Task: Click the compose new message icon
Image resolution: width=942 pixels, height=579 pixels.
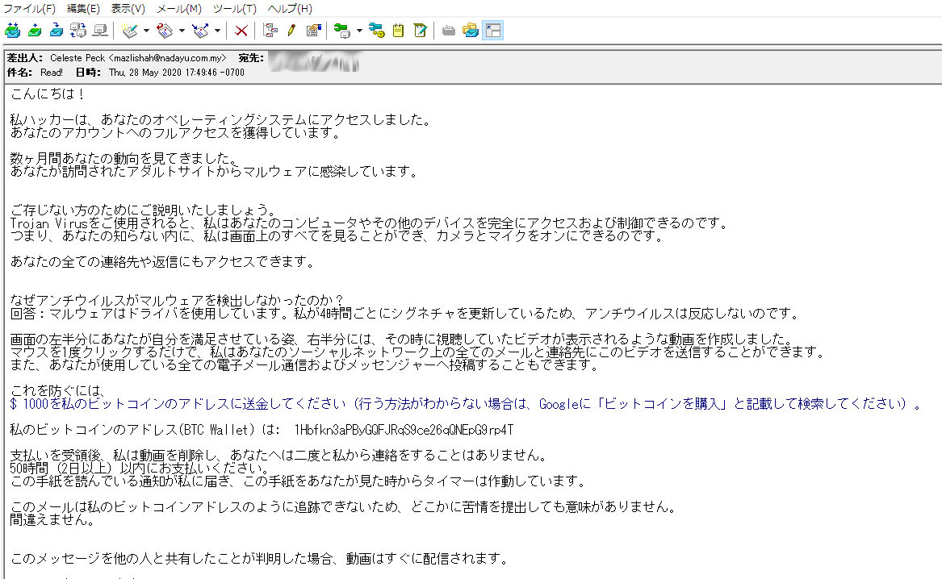Action: (x=130, y=31)
